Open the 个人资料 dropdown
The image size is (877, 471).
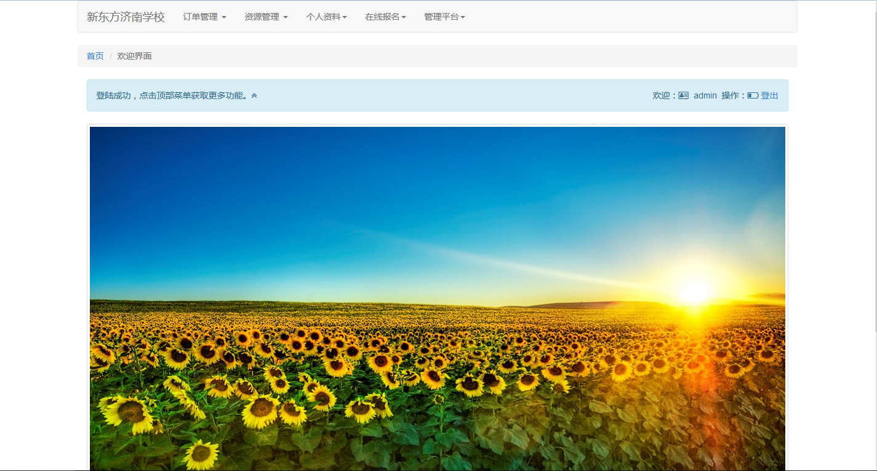coord(326,17)
